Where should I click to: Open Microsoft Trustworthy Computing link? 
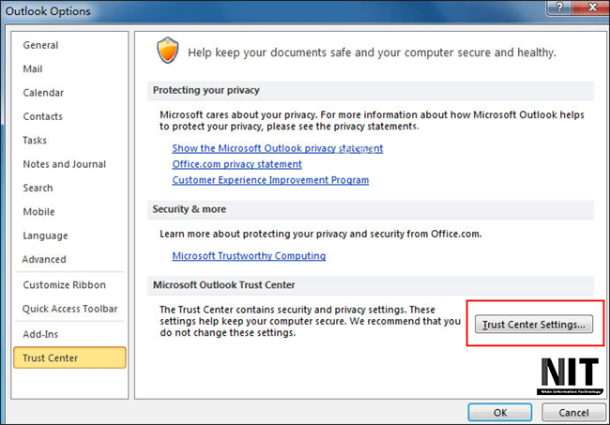pos(249,256)
